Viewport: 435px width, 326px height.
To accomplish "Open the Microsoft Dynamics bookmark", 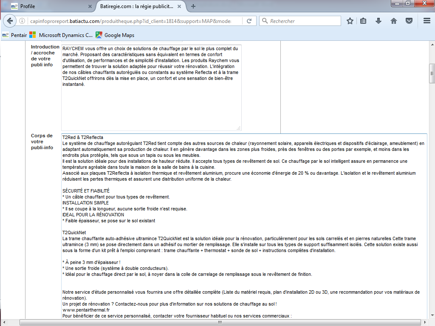I will 61,35.
